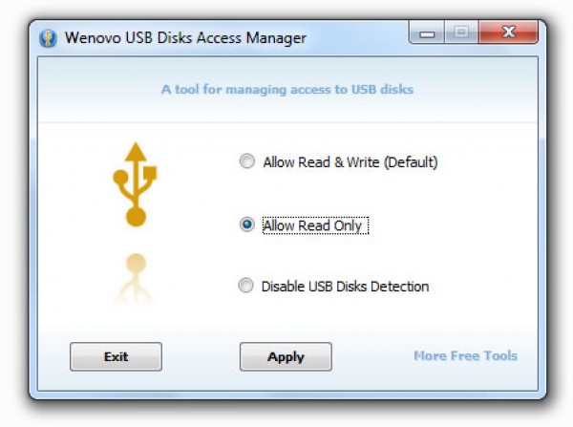Click the small circle on USB symbol's left branch
573x427 pixels.
pos(120,177)
